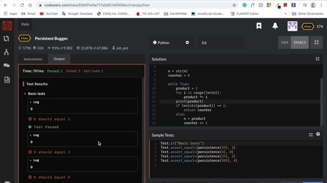
Task: Bookmark this page with the star icon
Action: (234, 5)
